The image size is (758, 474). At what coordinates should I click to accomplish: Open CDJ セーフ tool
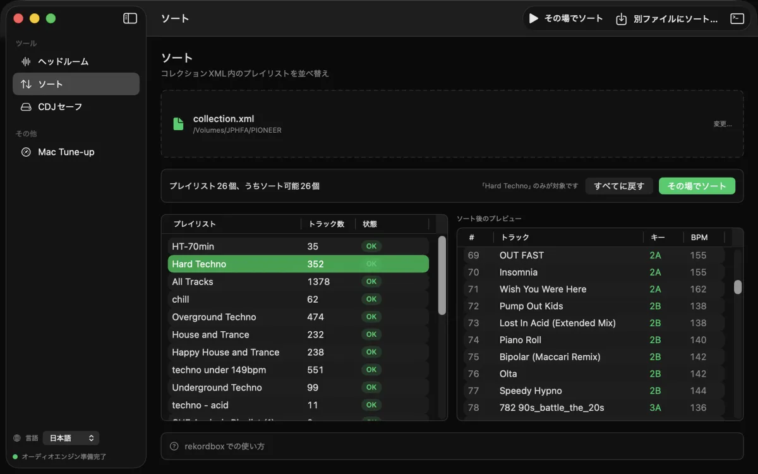(x=76, y=107)
